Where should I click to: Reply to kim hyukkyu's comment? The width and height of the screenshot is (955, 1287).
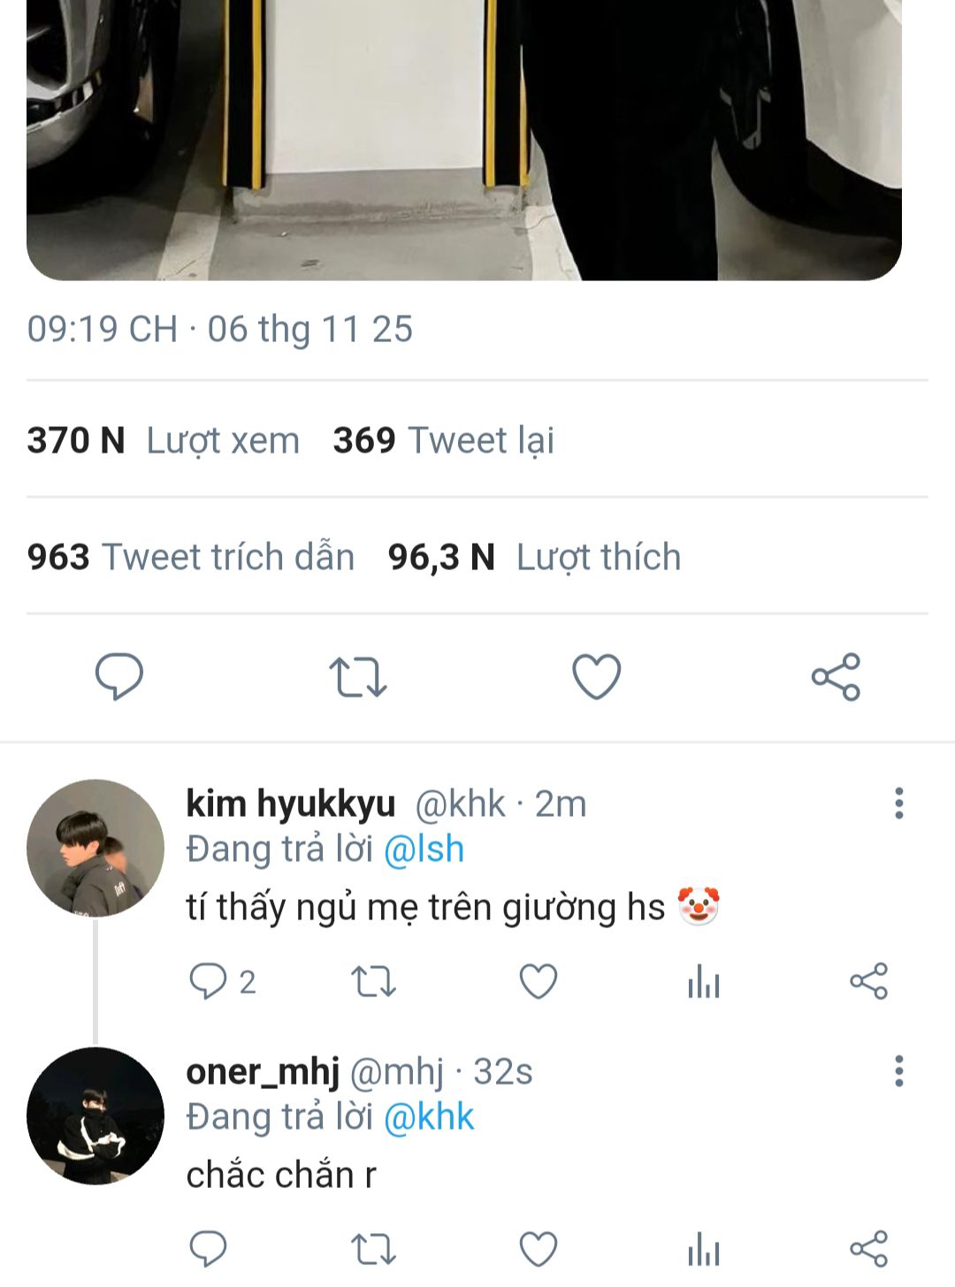pyautogui.click(x=209, y=982)
